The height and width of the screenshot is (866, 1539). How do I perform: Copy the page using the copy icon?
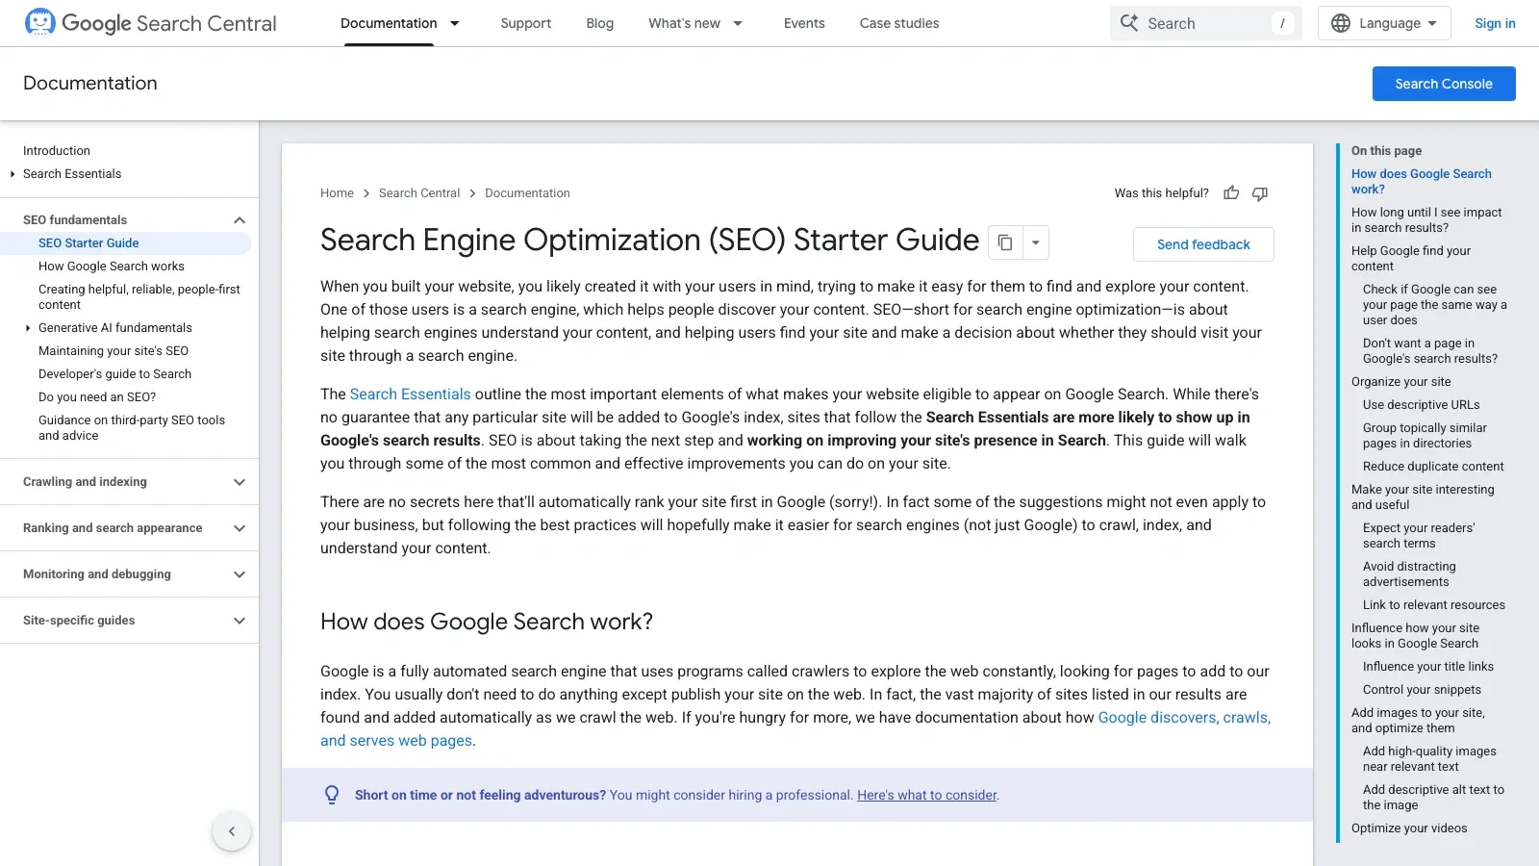click(x=1005, y=242)
